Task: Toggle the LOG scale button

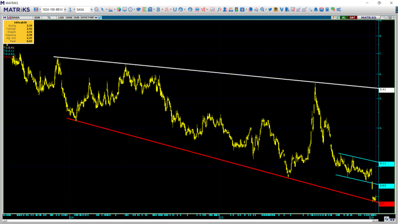Action: 61,17
